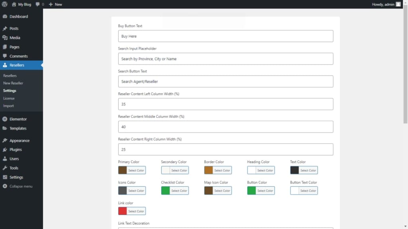Click the admin user avatar

pyautogui.click(x=398, y=4)
